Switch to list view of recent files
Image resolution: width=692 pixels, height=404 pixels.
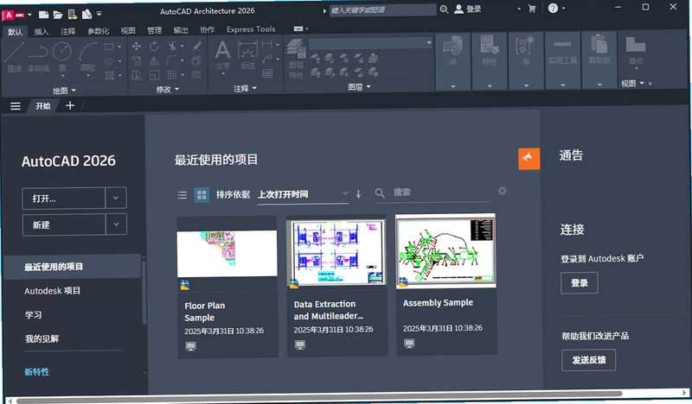click(183, 195)
